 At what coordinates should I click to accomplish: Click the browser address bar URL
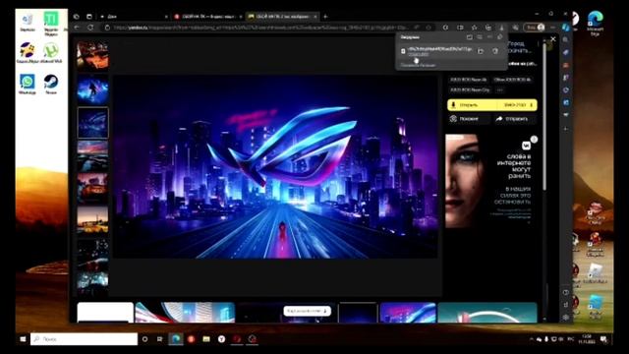tap(260, 28)
